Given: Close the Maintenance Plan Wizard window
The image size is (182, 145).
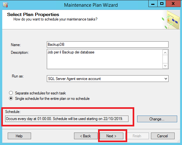Looking at the screenshot, I should (173, 4).
